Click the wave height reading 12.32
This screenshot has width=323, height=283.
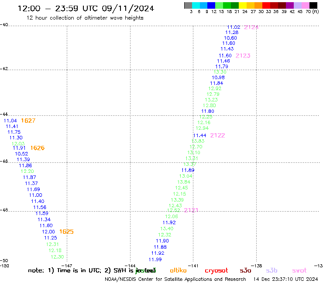pyautogui.click(x=165, y=235)
